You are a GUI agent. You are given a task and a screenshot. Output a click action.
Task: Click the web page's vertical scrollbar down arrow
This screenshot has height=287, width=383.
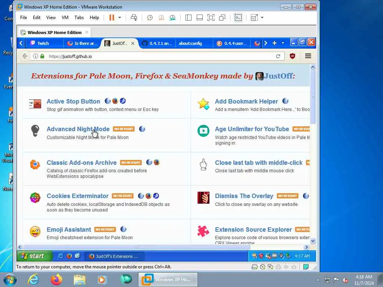313,241
